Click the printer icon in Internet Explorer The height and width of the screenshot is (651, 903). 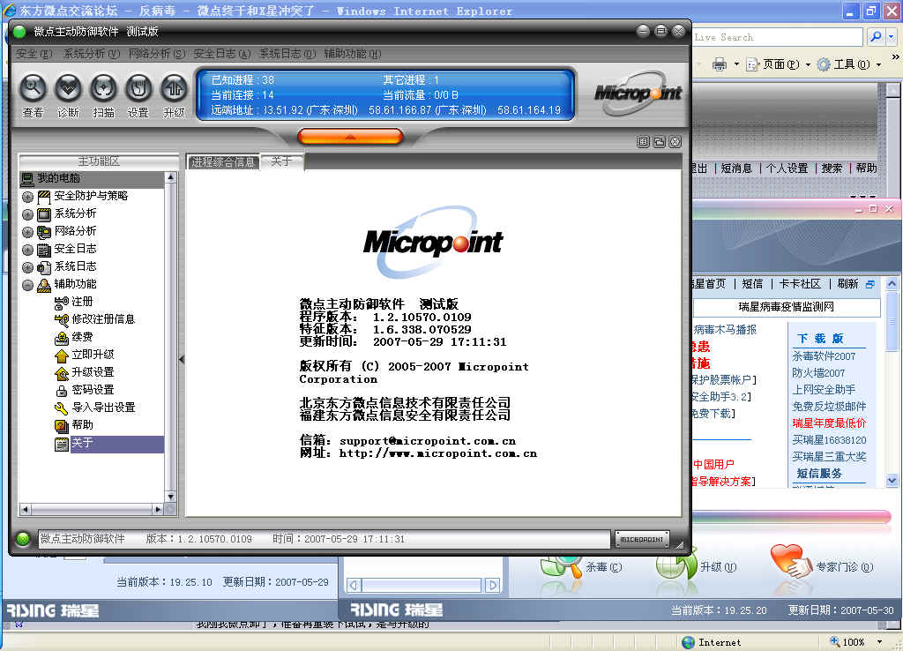(720, 64)
